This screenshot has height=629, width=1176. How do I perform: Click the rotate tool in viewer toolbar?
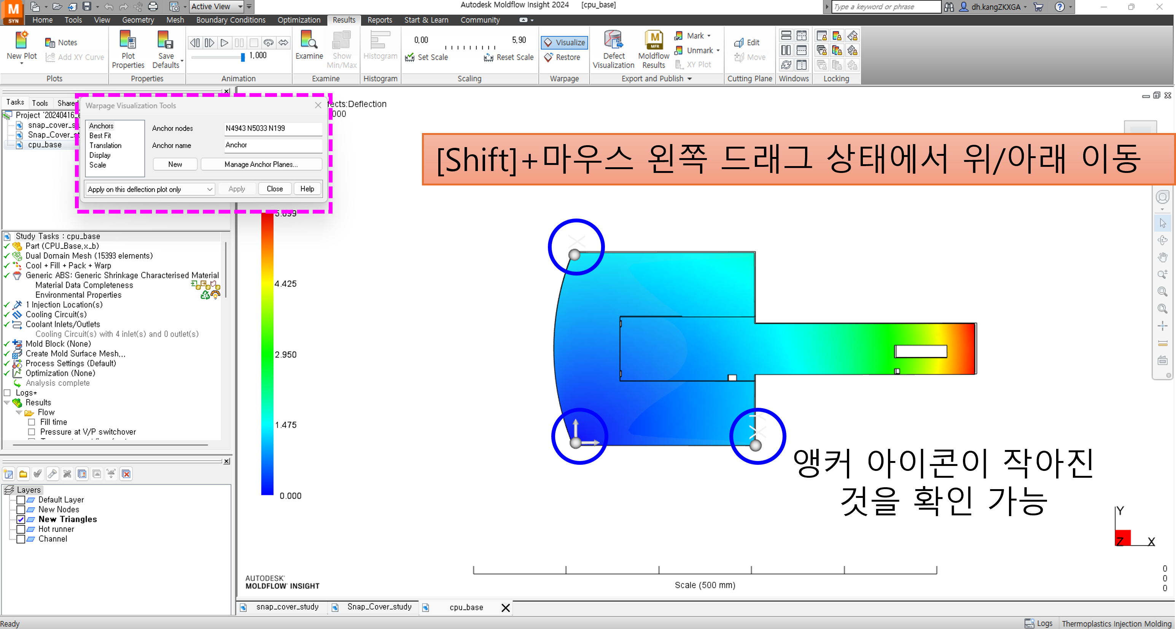tap(1162, 240)
